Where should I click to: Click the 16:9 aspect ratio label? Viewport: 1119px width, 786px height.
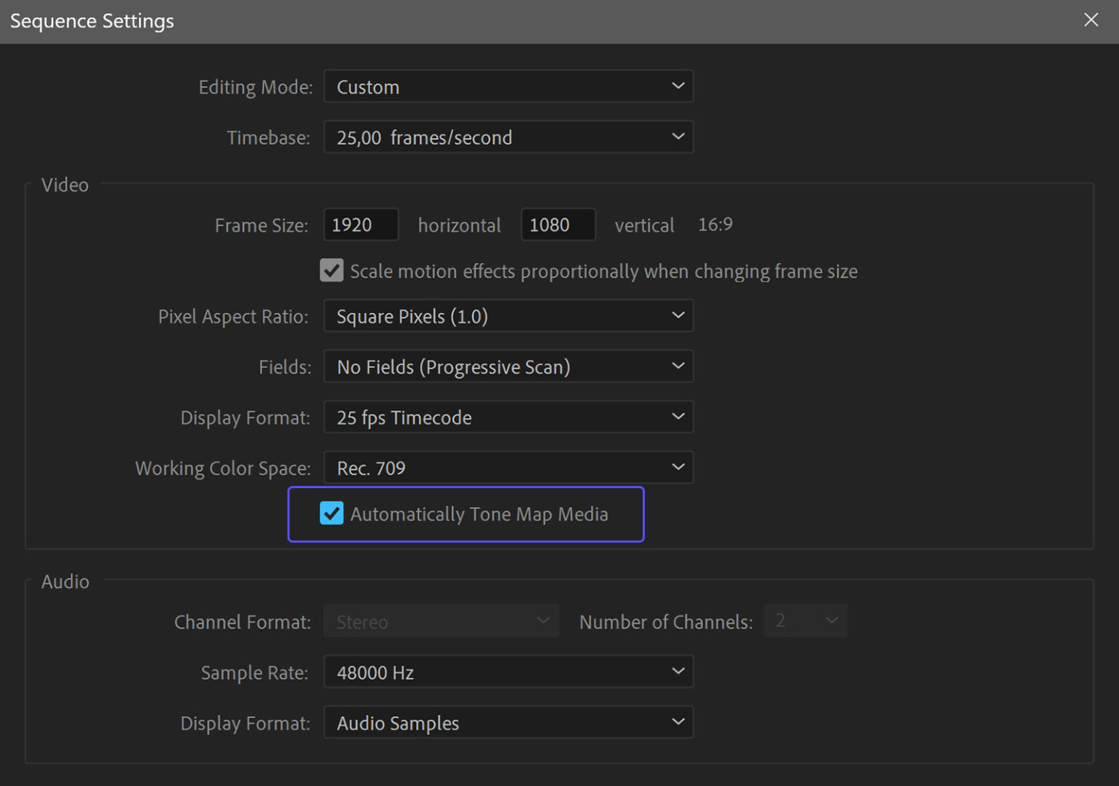(715, 224)
